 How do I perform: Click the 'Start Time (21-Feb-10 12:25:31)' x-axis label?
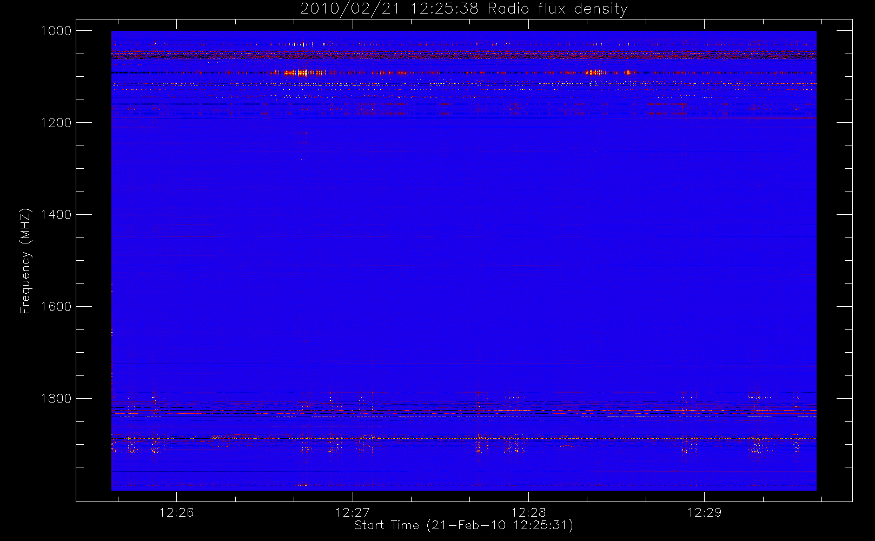463,525
